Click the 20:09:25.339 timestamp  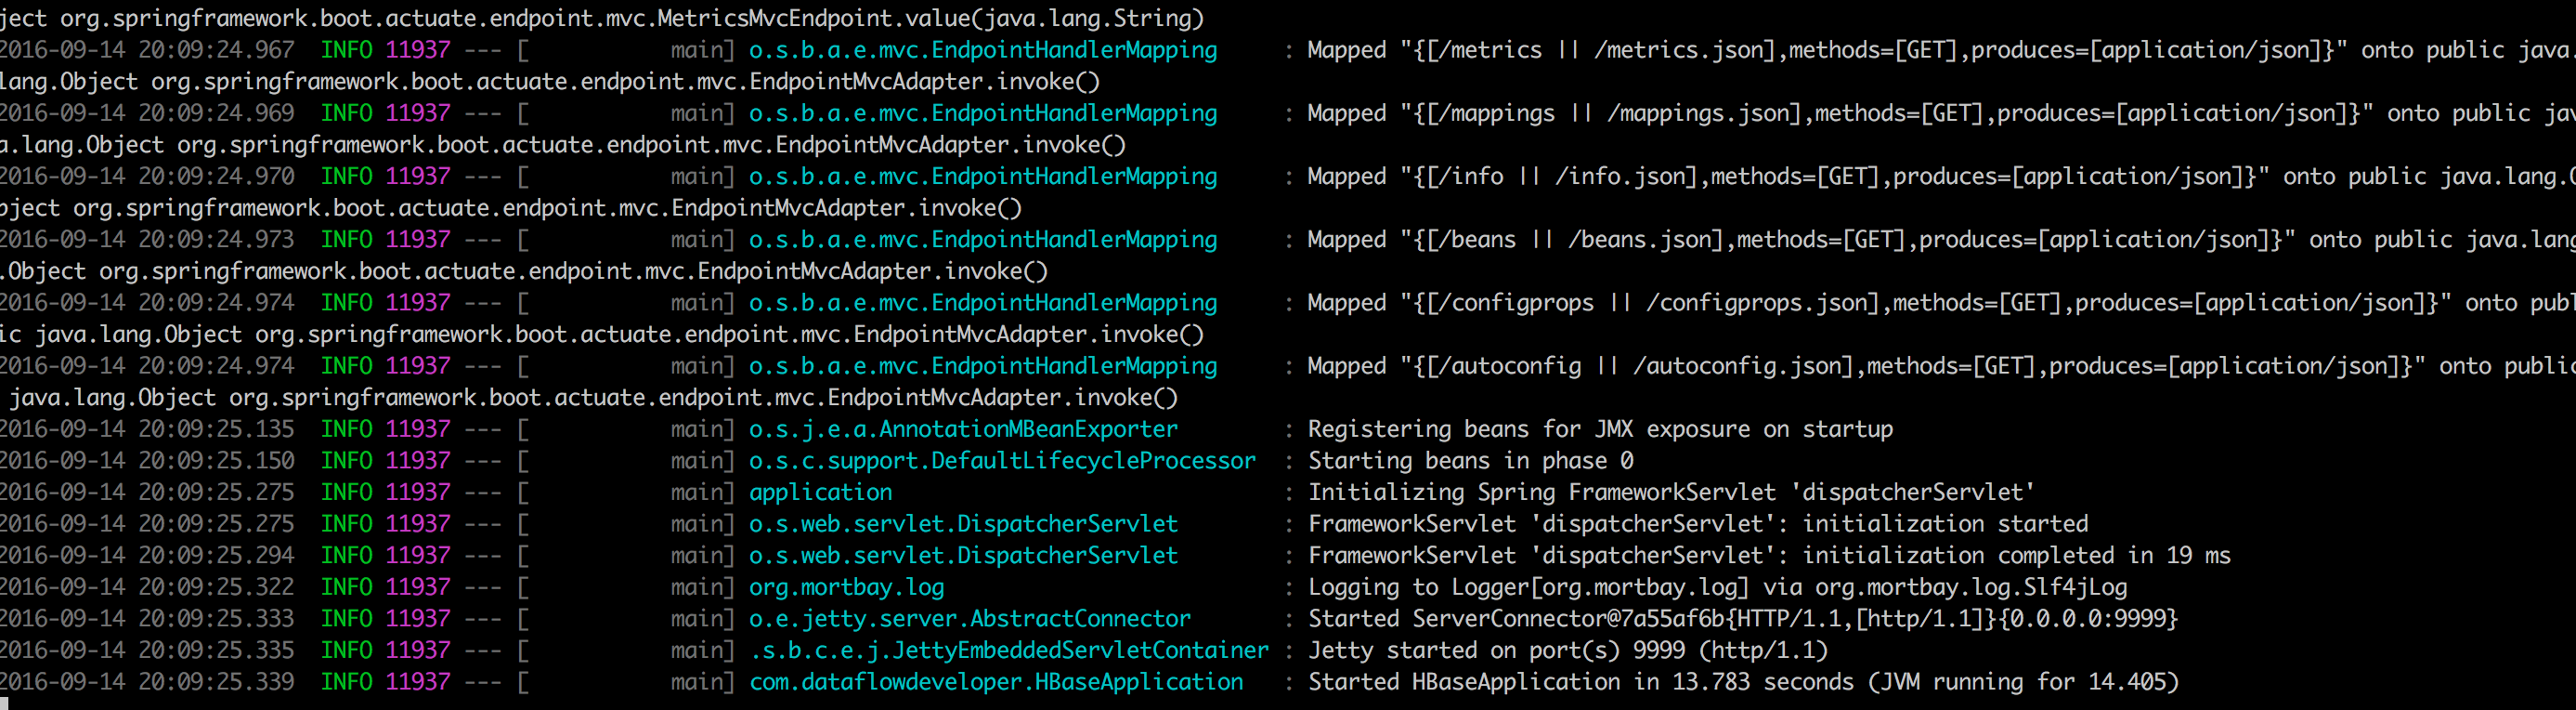click(x=216, y=682)
